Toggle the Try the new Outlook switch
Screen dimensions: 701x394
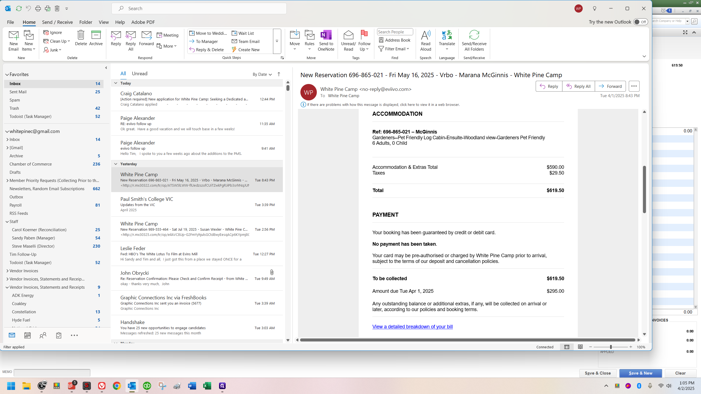pyautogui.click(x=640, y=22)
